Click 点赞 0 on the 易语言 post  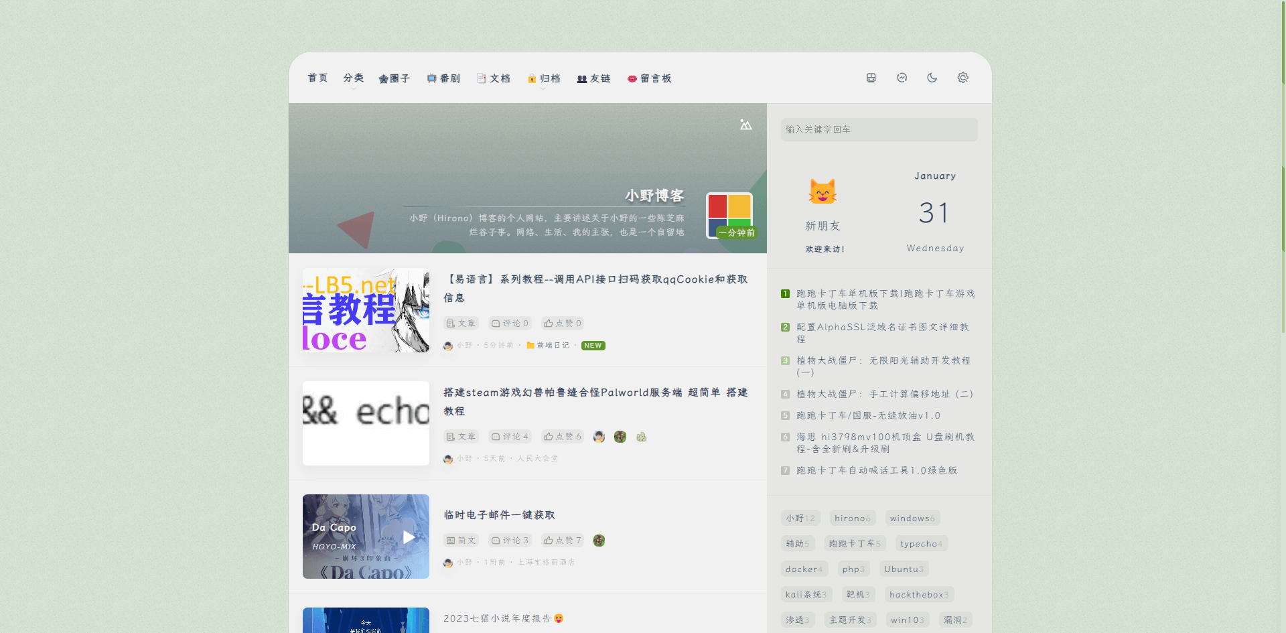click(x=563, y=324)
